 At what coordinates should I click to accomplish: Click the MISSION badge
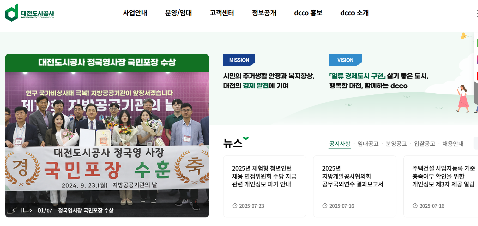tap(239, 60)
